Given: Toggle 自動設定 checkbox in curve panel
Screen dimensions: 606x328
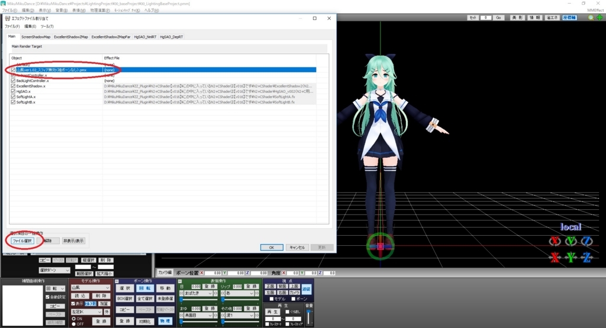Looking at the screenshot, I should click(x=47, y=297).
